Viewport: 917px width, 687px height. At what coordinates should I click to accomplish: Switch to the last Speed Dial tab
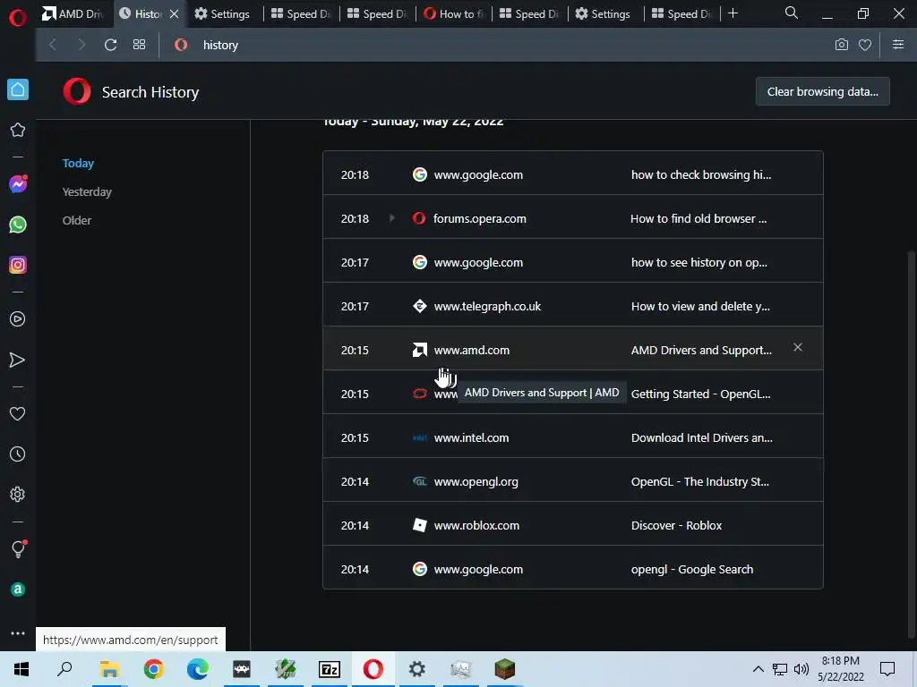point(681,14)
